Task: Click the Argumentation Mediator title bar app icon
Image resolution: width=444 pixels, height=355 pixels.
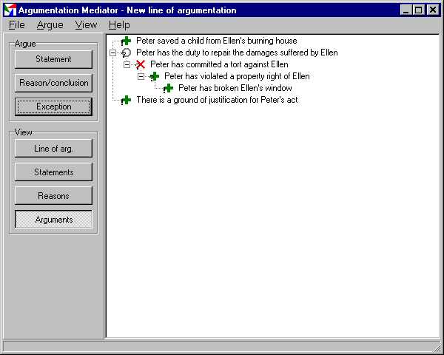Action: 10,10
